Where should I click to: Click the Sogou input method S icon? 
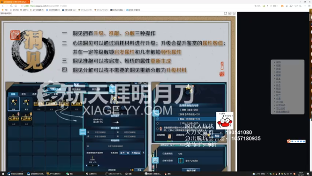[x=289, y=141]
